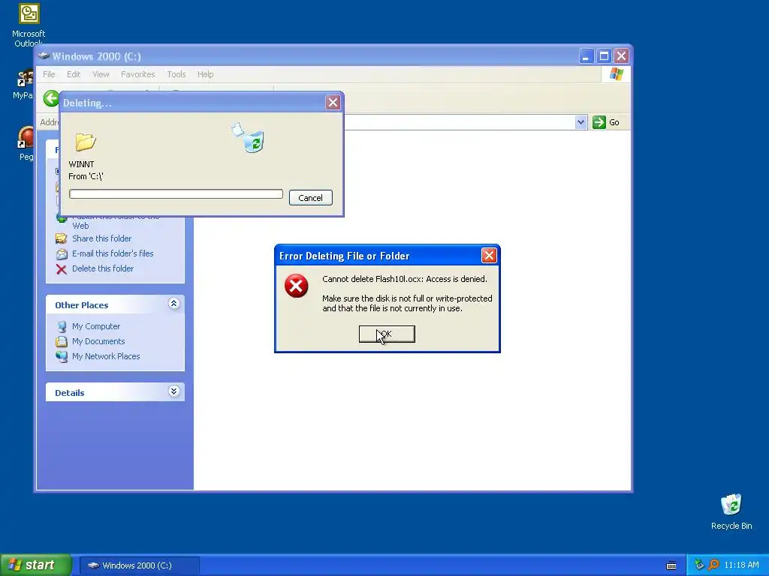This screenshot has width=769, height=576.
Task: Click the E-mail this folder's files icon
Action: point(62,253)
